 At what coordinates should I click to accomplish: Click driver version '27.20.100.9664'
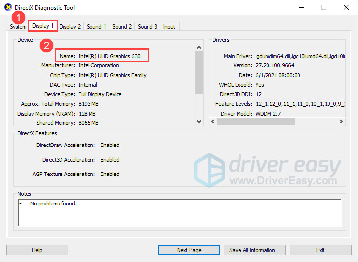pyautogui.click(x=275, y=65)
